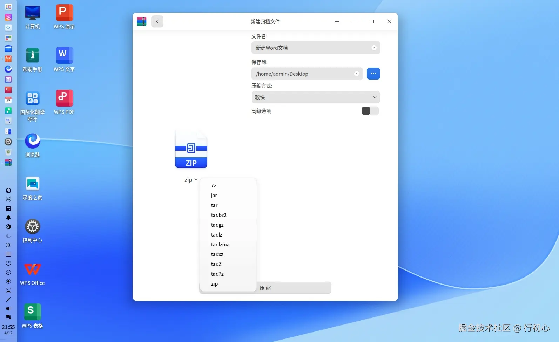The width and height of the screenshot is (559, 342).
Task: Open the 浏览器 desktop icon
Action: click(33, 145)
